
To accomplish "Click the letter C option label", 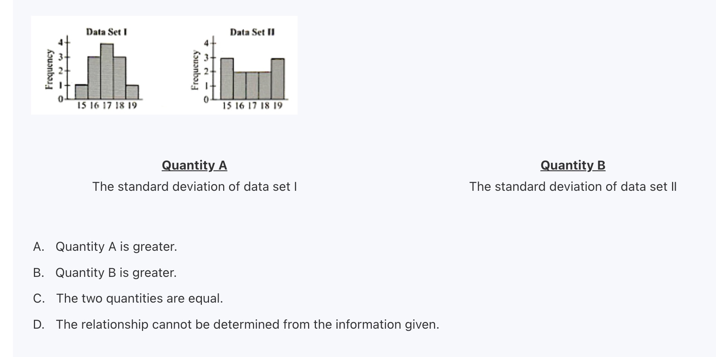I will pyautogui.click(x=38, y=298).
